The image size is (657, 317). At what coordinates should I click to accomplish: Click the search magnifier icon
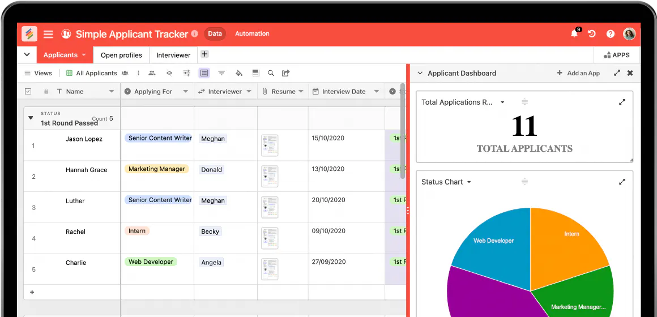click(x=271, y=73)
